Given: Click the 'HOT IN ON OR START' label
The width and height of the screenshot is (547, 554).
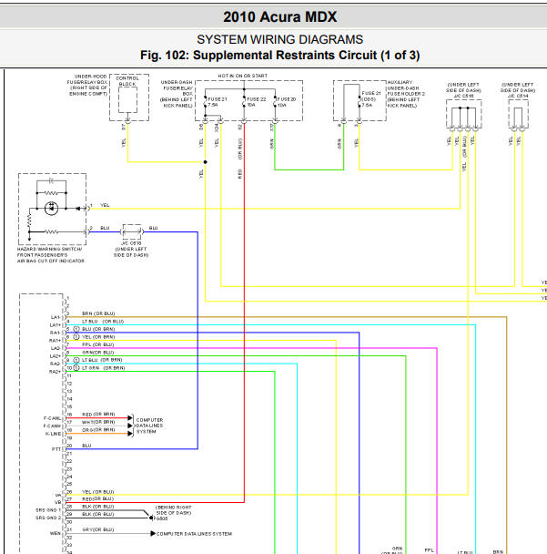Looking at the screenshot, I should click(x=243, y=76).
